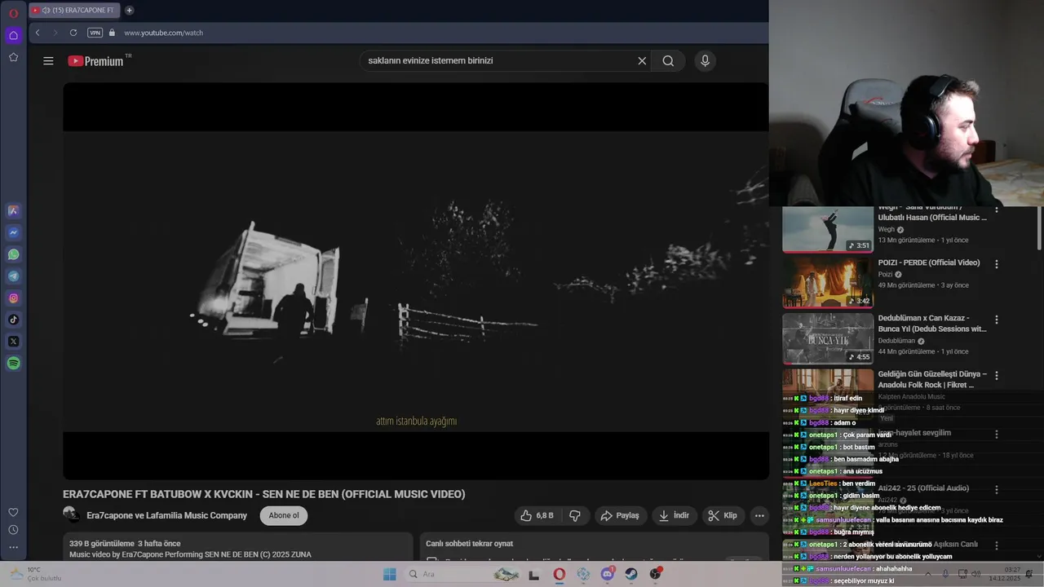Open Telegram in Opera sidebar
1044x587 pixels.
tap(13, 276)
